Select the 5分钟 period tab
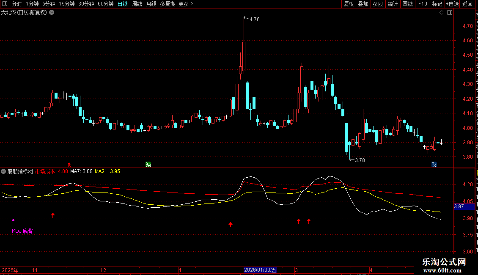The width and height of the screenshot is (478, 275). coord(49,4)
